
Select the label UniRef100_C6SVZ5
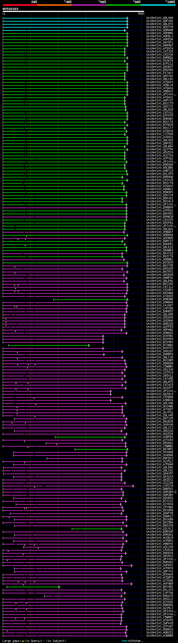click(x=160, y=220)
